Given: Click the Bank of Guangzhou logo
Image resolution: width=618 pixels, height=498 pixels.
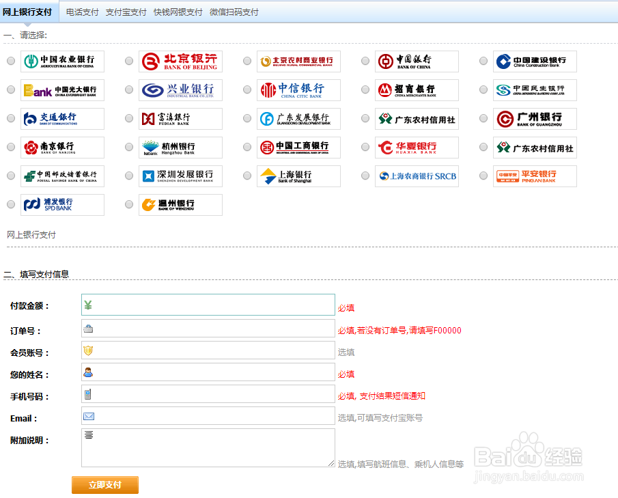Looking at the screenshot, I should (x=535, y=119).
